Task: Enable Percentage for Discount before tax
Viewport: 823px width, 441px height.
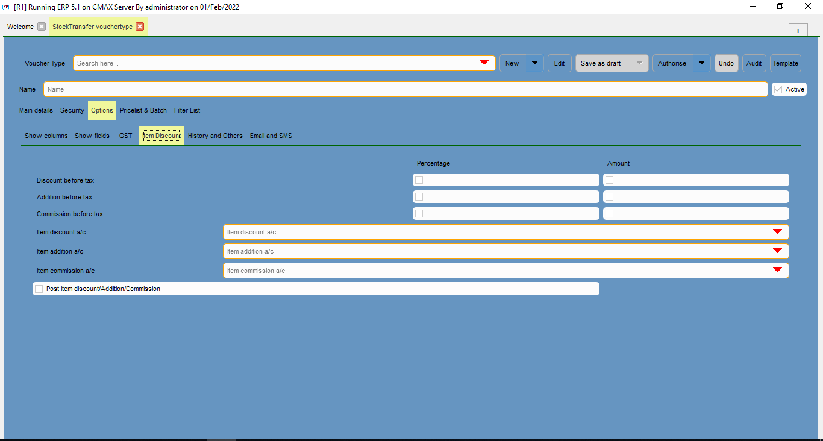Action: click(x=419, y=180)
